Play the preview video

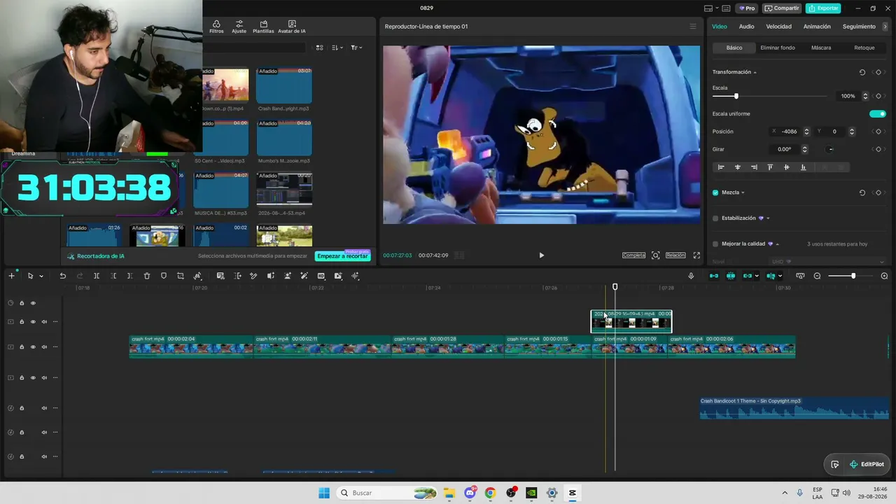pos(541,255)
